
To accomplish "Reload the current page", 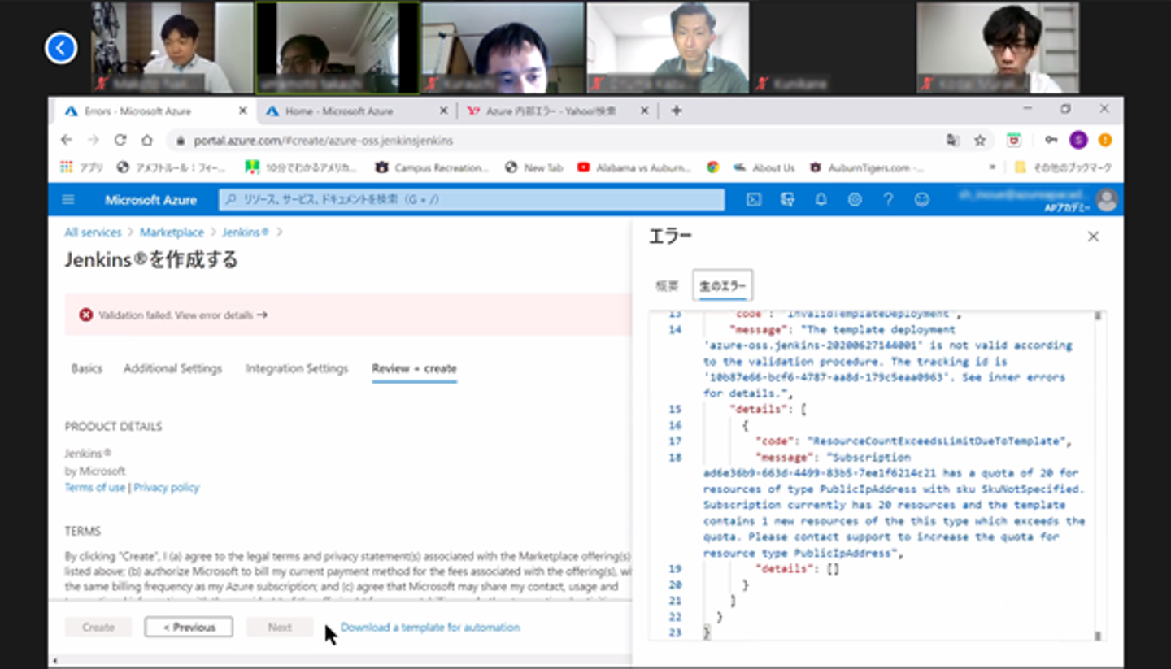I will (120, 140).
